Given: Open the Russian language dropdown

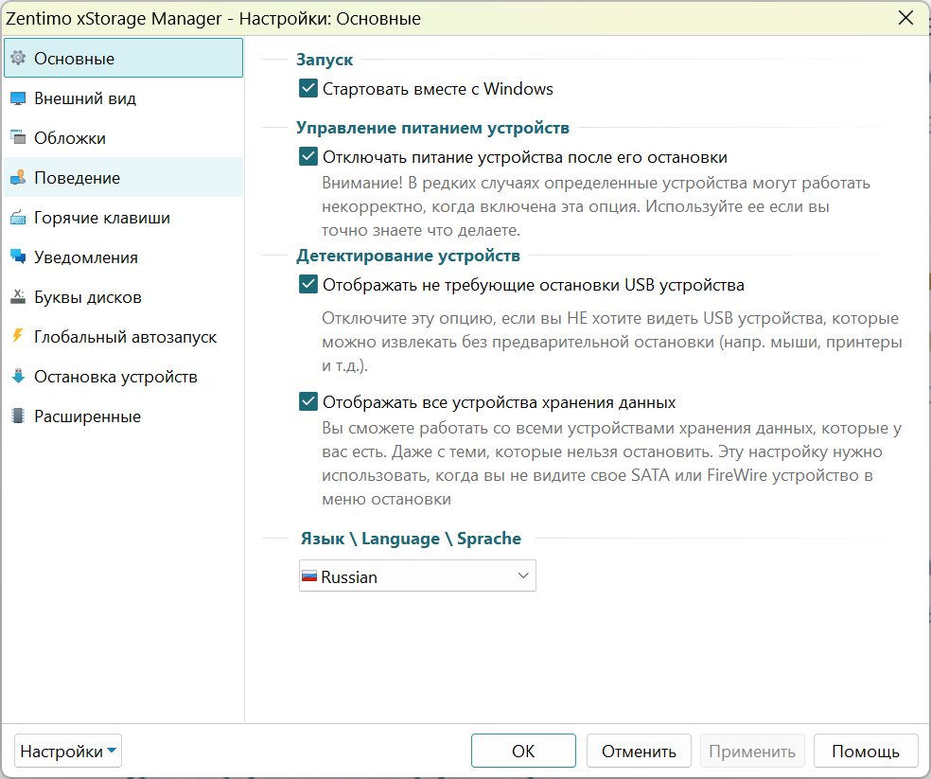Looking at the screenshot, I should tap(417, 575).
